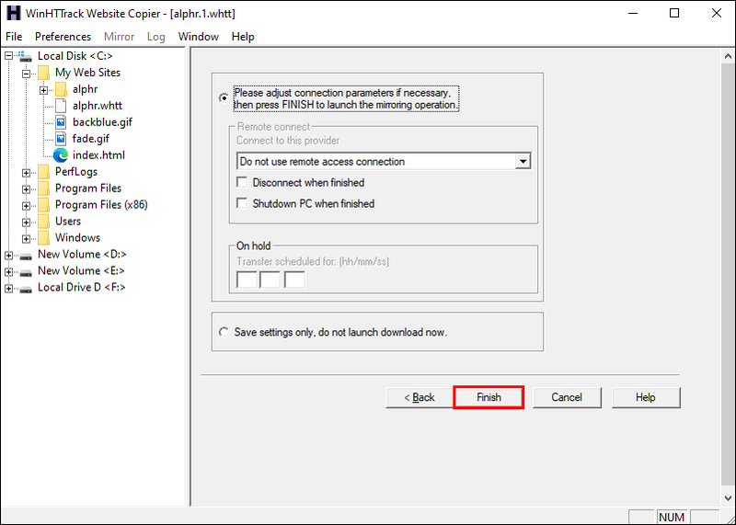Expand the New Volume D: node
The image size is (736, 525).
(x=8, y=256)
